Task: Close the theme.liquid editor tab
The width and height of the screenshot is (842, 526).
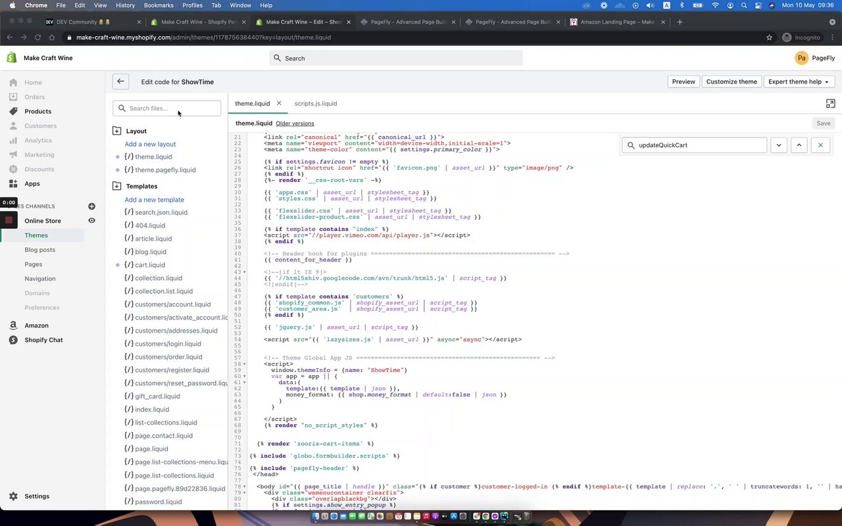Action: tap(279, 103)
